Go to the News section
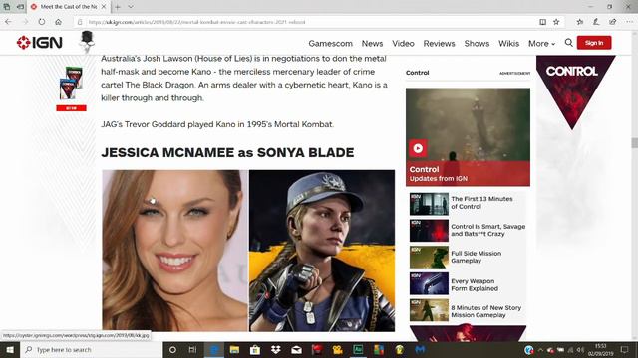Screen dimensions: 638x358 (x=372, y=43)
